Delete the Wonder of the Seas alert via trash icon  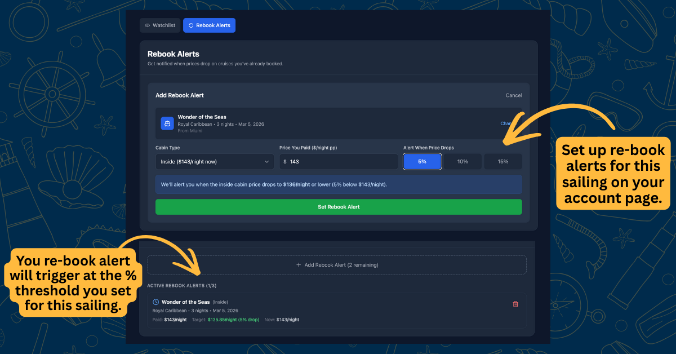point(515,304)
